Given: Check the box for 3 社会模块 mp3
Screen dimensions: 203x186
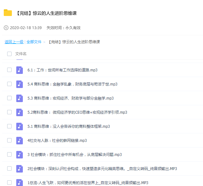Looking at the screenshot, I should click(9, 154).
